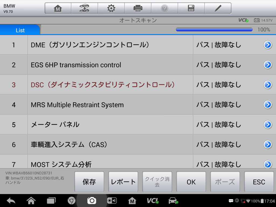Open details arrow for メーター パネル row
The image size is (276, 207).
tap(268, 125)
